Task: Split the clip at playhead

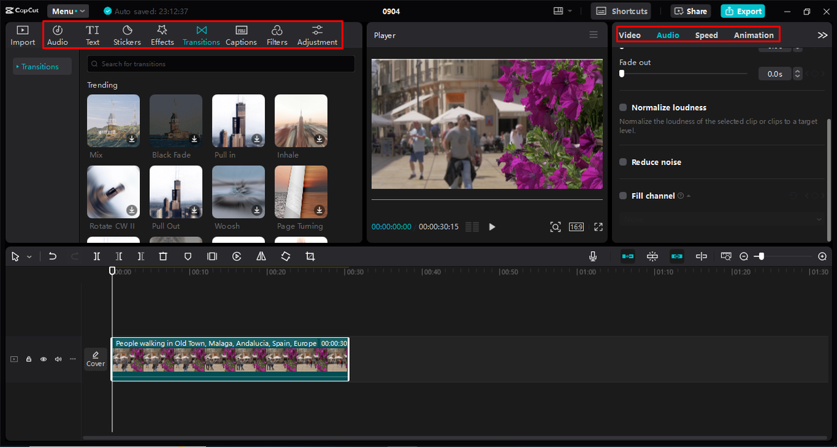Action: [x=97, y=257]
